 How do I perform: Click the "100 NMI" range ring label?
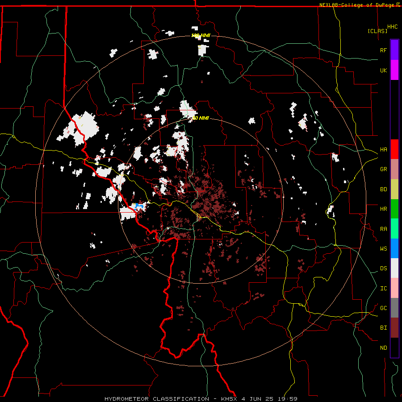click(x=201, y=35)
